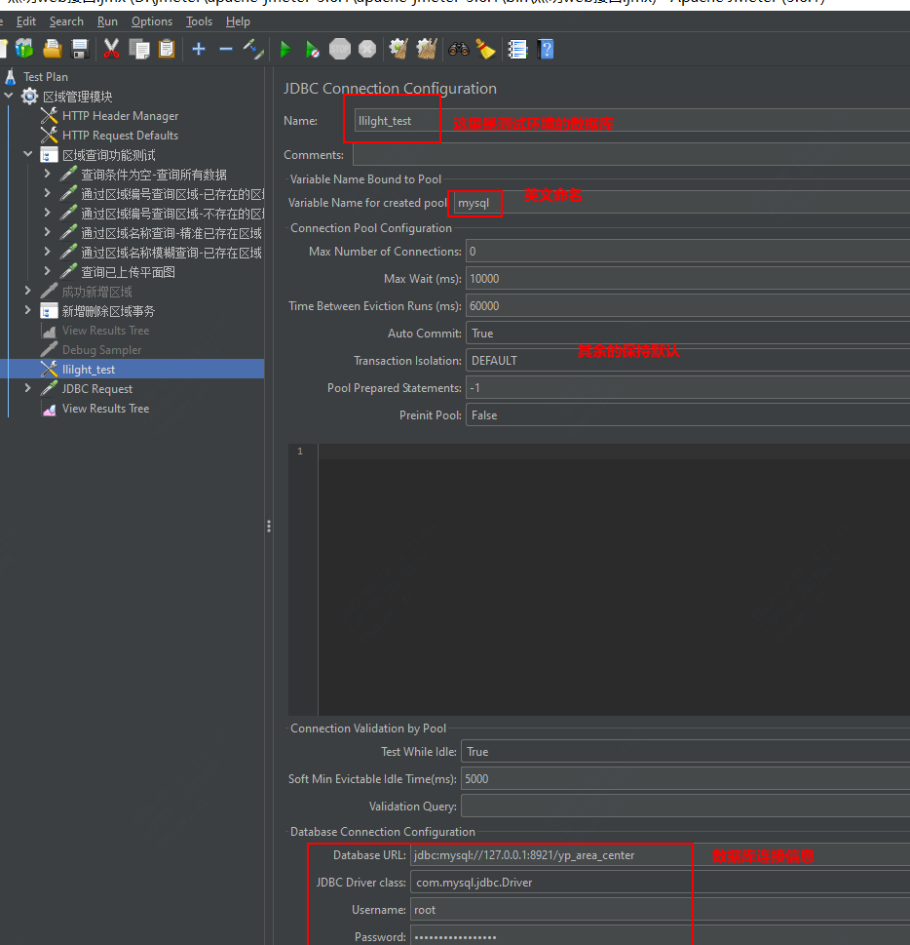Expand the 查询已上传平面图 sampler

pyautogui.click(x=47, y=271)
